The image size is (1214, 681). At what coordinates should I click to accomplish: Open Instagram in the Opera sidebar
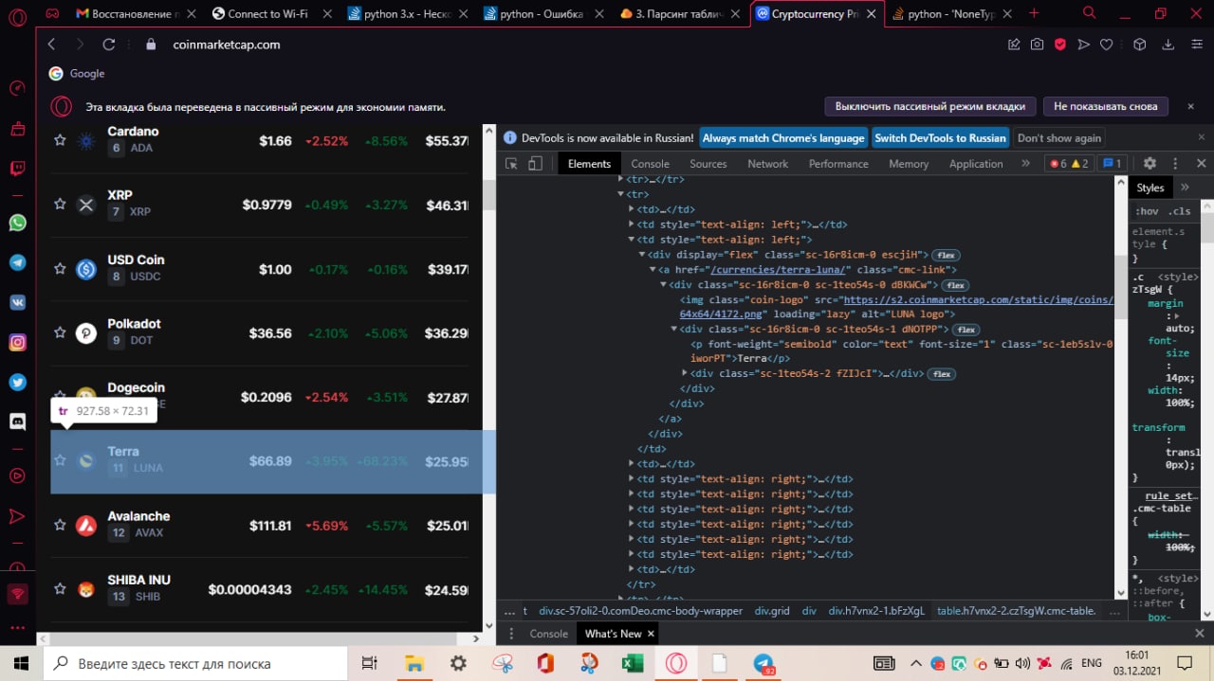pos(17,342)
